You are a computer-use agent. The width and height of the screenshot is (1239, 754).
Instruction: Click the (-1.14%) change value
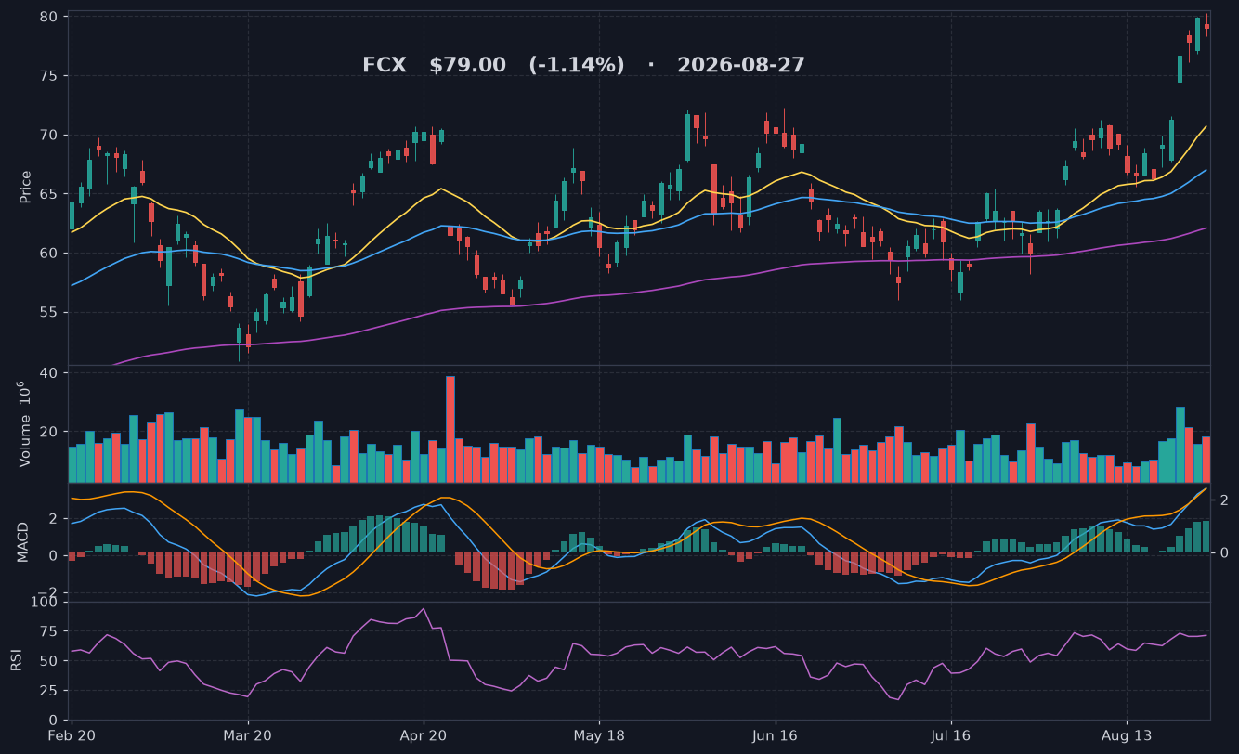[577, 66]
